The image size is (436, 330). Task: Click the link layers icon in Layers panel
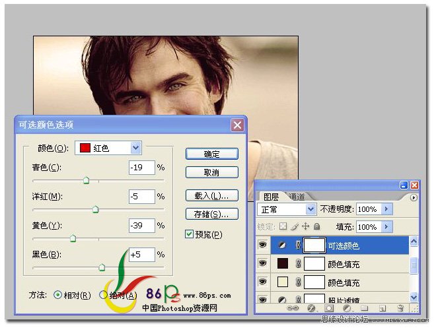[293, 308]
